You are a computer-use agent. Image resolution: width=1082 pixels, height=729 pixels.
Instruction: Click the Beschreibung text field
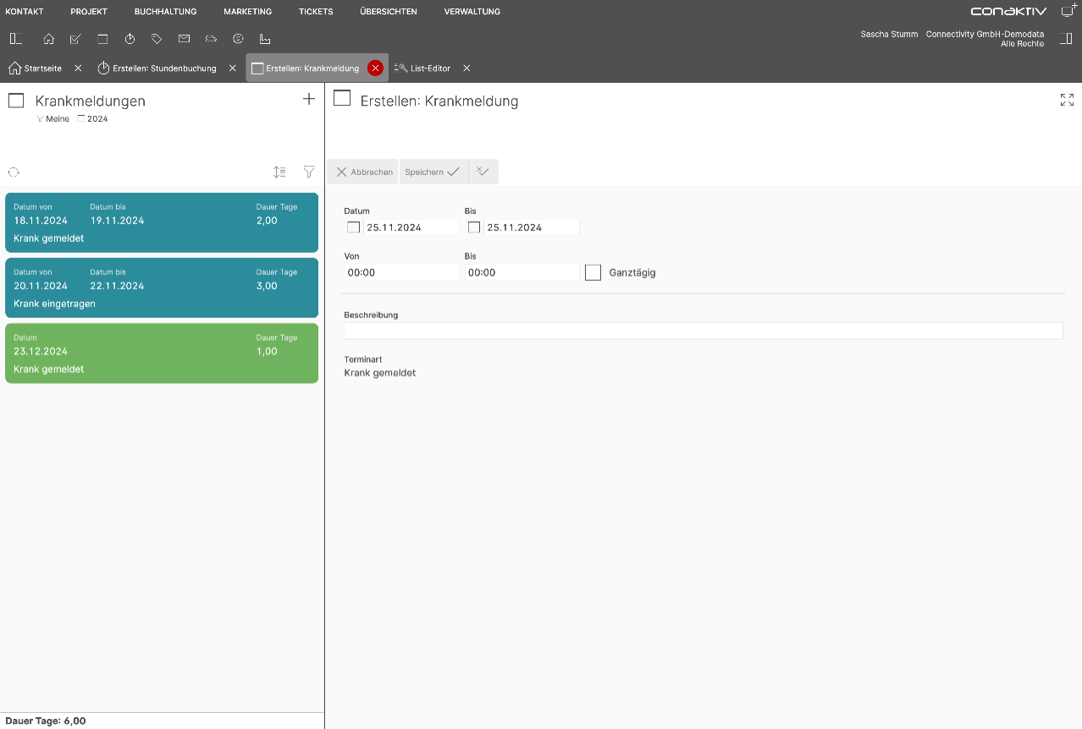click(704, 331)
